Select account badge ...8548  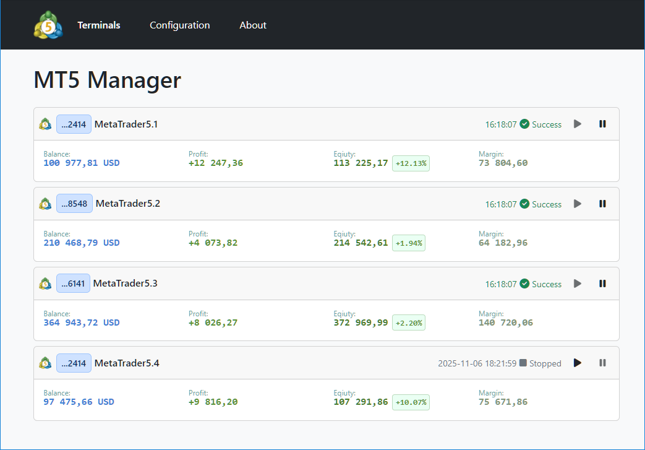74,204
